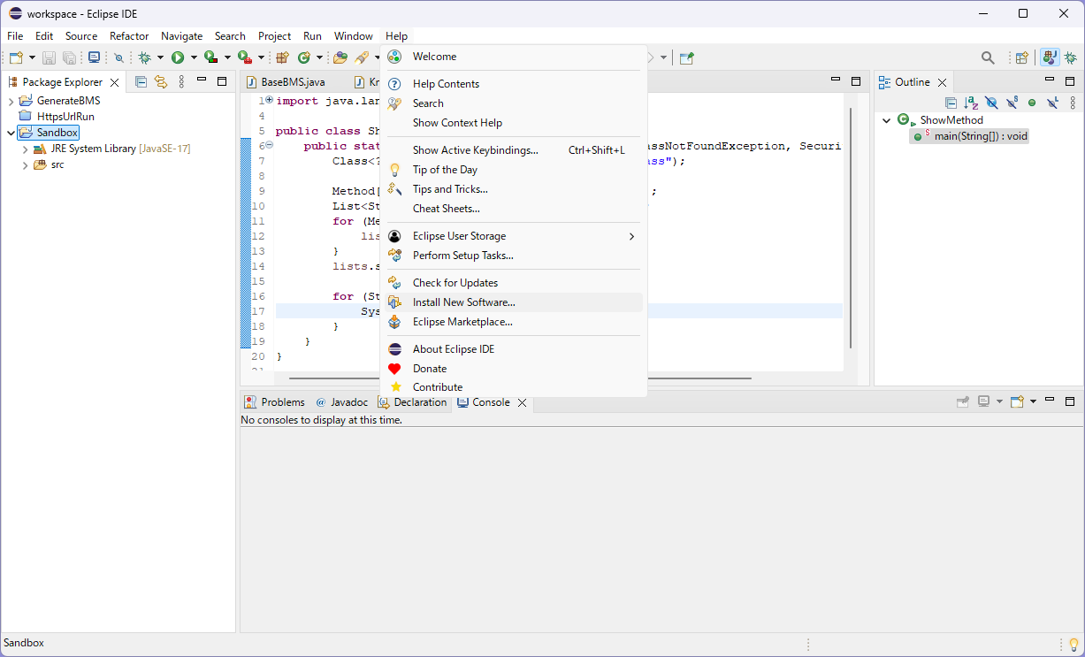
Task: Click the New Java Class icon
Action: [304, 57]
